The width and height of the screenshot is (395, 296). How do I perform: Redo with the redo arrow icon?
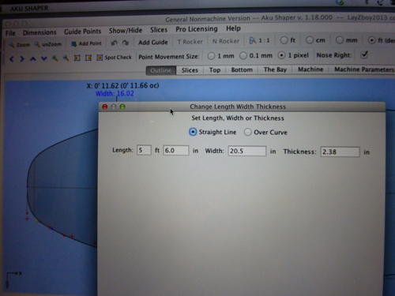126,43
